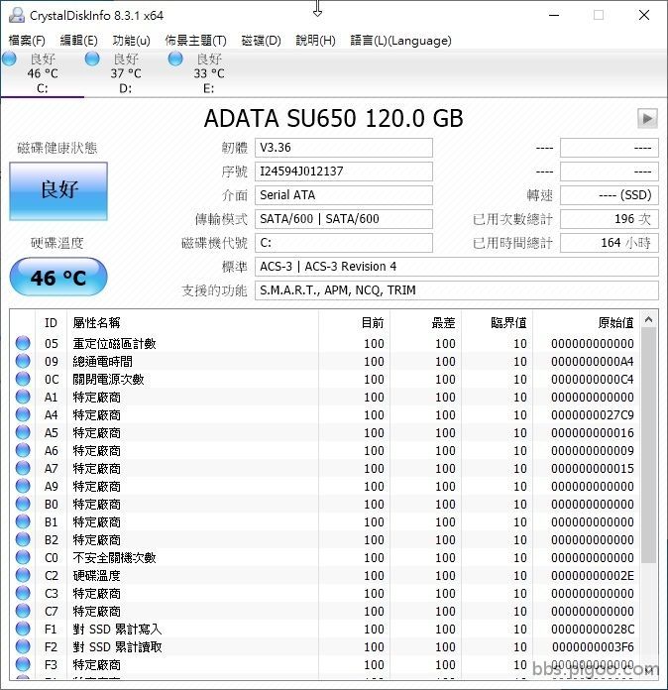Click the interface field Serial ATA
This screenshot has height=690, width=668.
coord(344,195)
